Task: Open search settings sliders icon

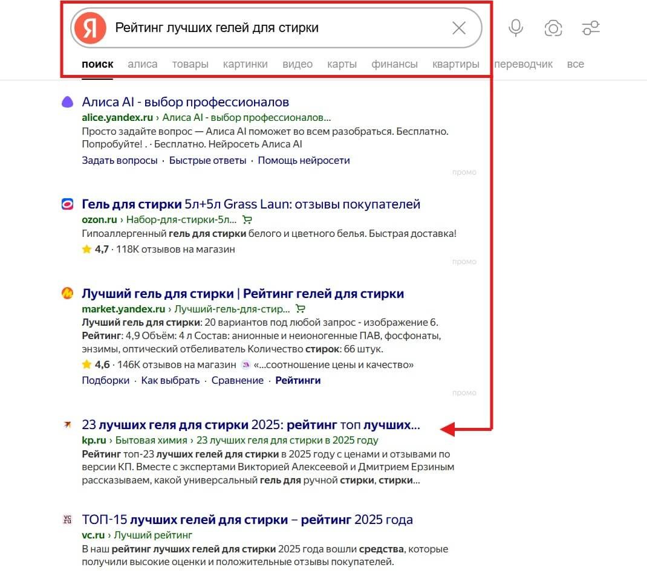Action: click(x=590, y=28)
